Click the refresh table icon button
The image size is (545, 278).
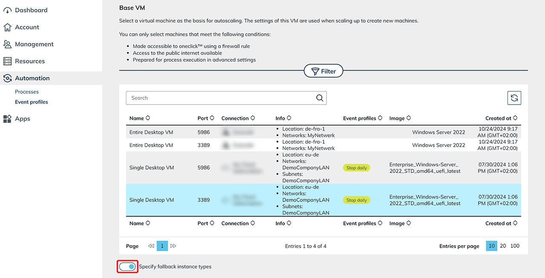(x=514, y=98)
